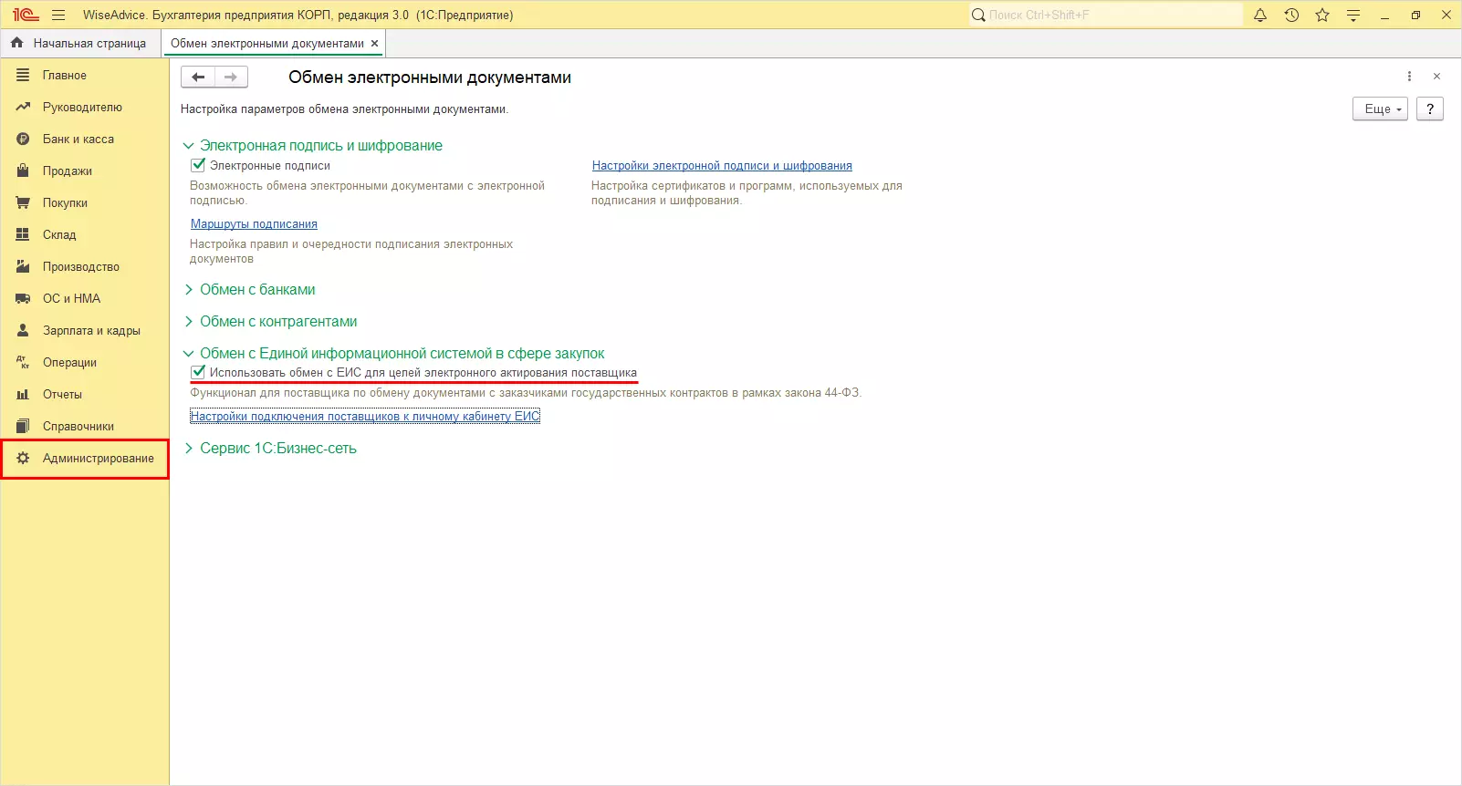Click the Зарплата и кадры person icon

click(23, 330)
